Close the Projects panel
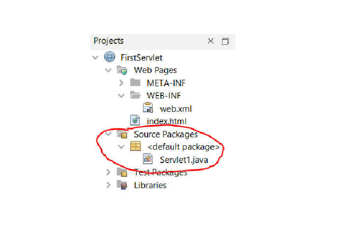 [211, 41]
